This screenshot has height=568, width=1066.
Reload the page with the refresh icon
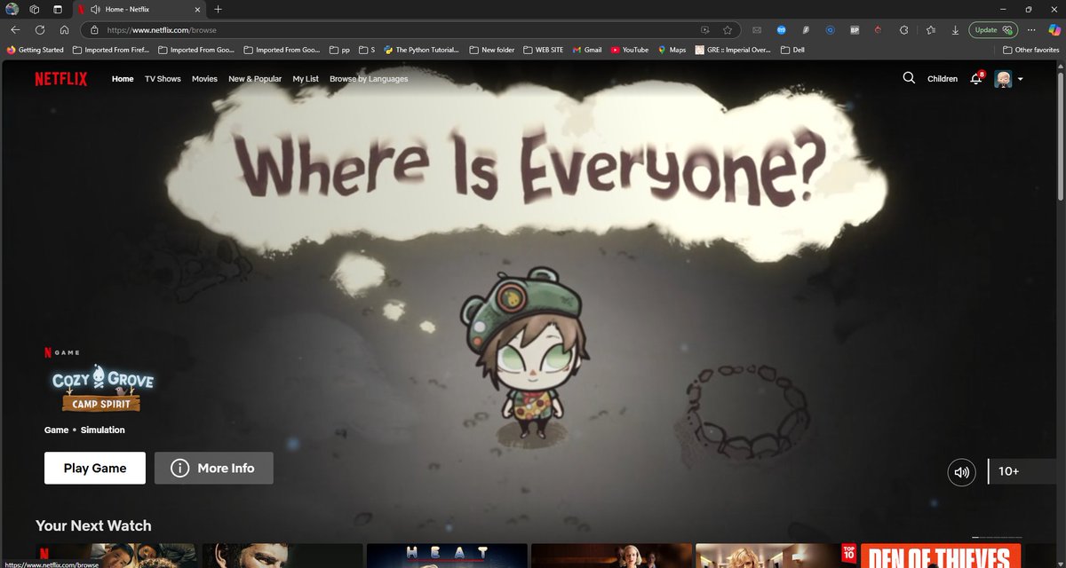pyautogui.click(x=40, y=29)
